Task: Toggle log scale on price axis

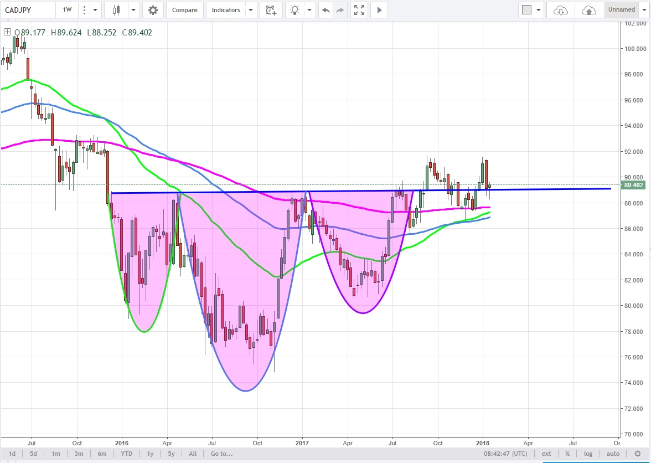Action: tap(587, 454)
